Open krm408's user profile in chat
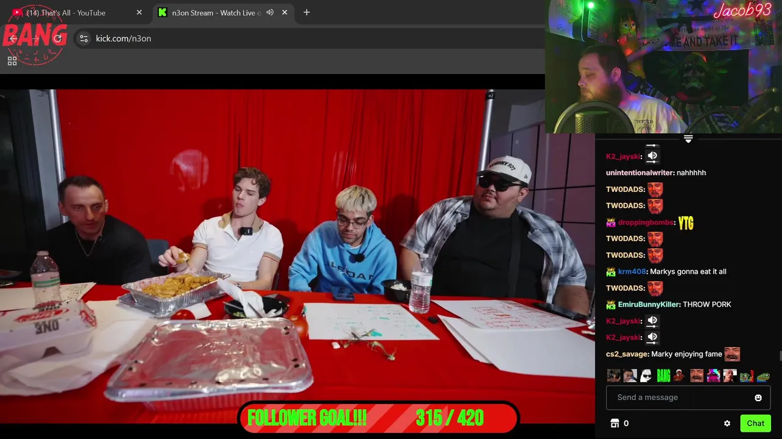The height and width of the screenshot is (439, 782). pos(632,271)
